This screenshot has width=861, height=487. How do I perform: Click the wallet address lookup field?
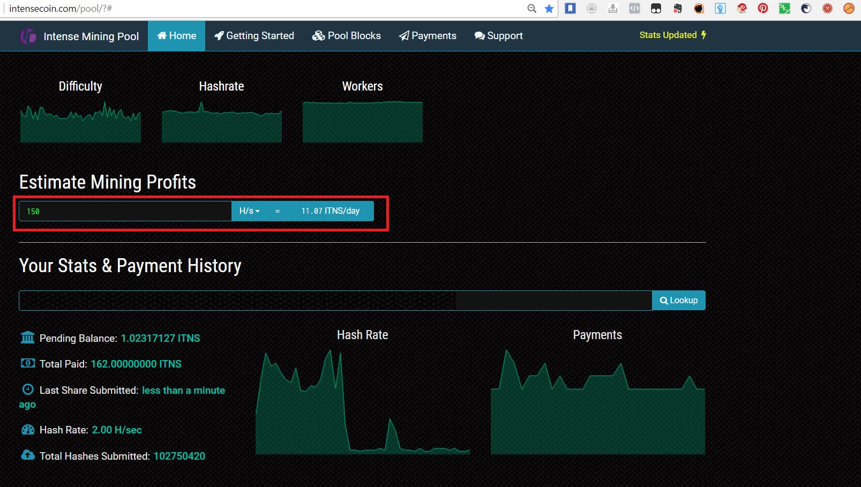[335, 301]
